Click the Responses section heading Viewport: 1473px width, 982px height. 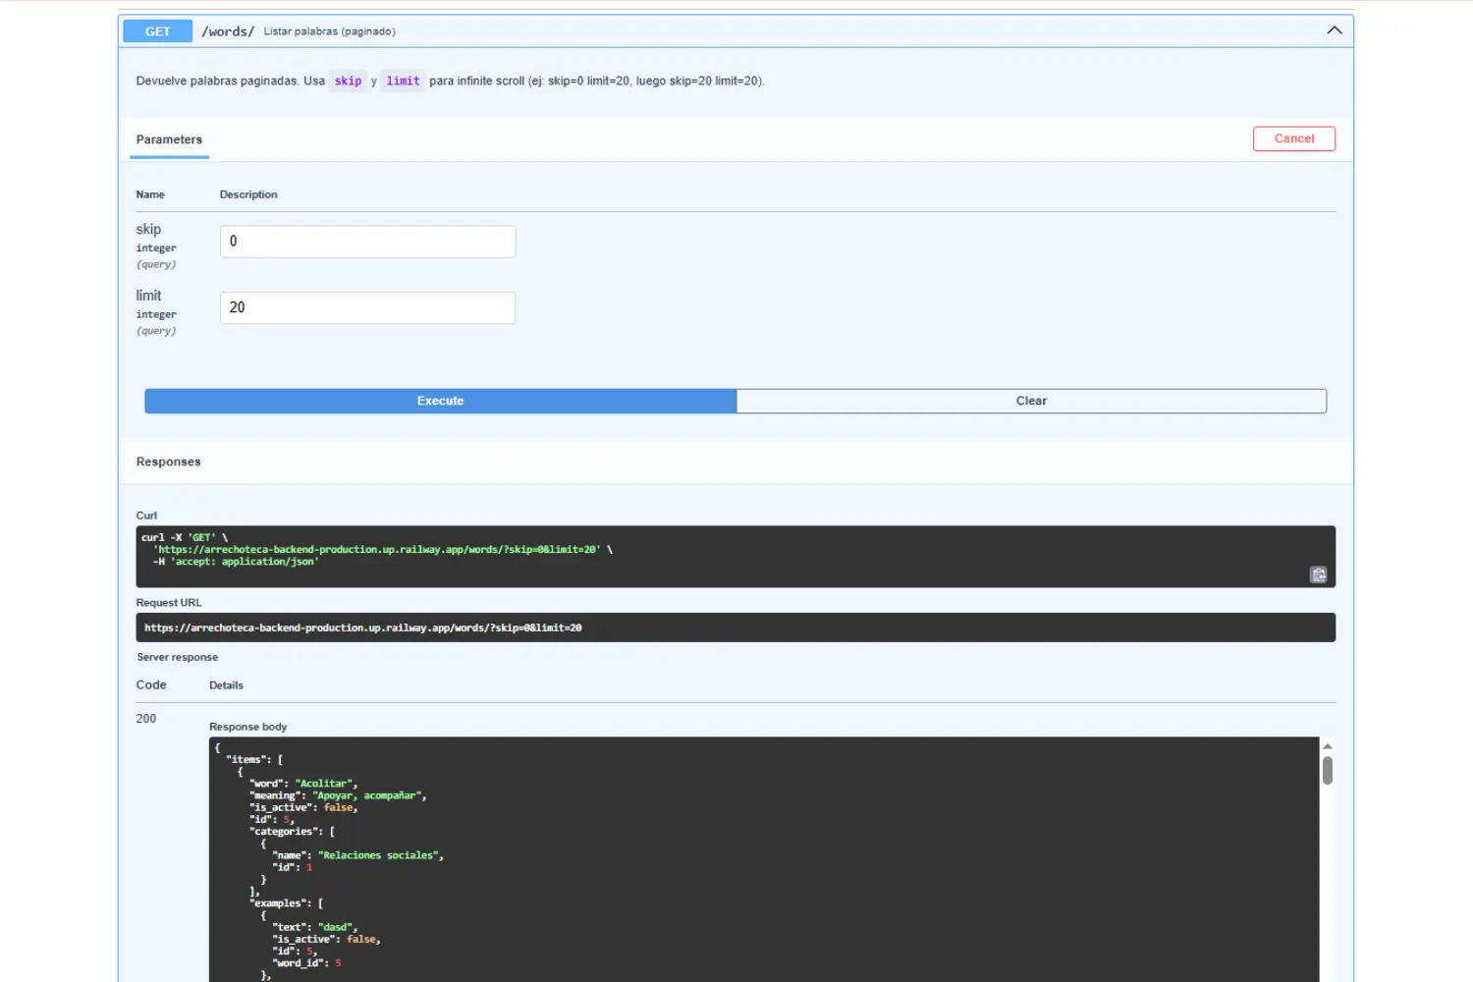pyautogui.click(x=168, y=462)
